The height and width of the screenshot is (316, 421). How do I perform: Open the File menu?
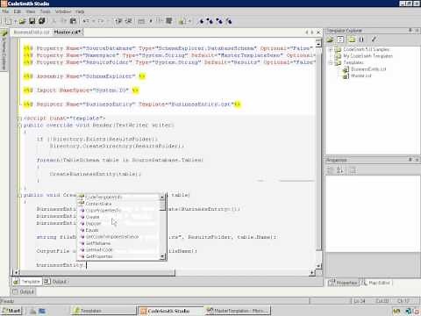[x=5, y=11]
